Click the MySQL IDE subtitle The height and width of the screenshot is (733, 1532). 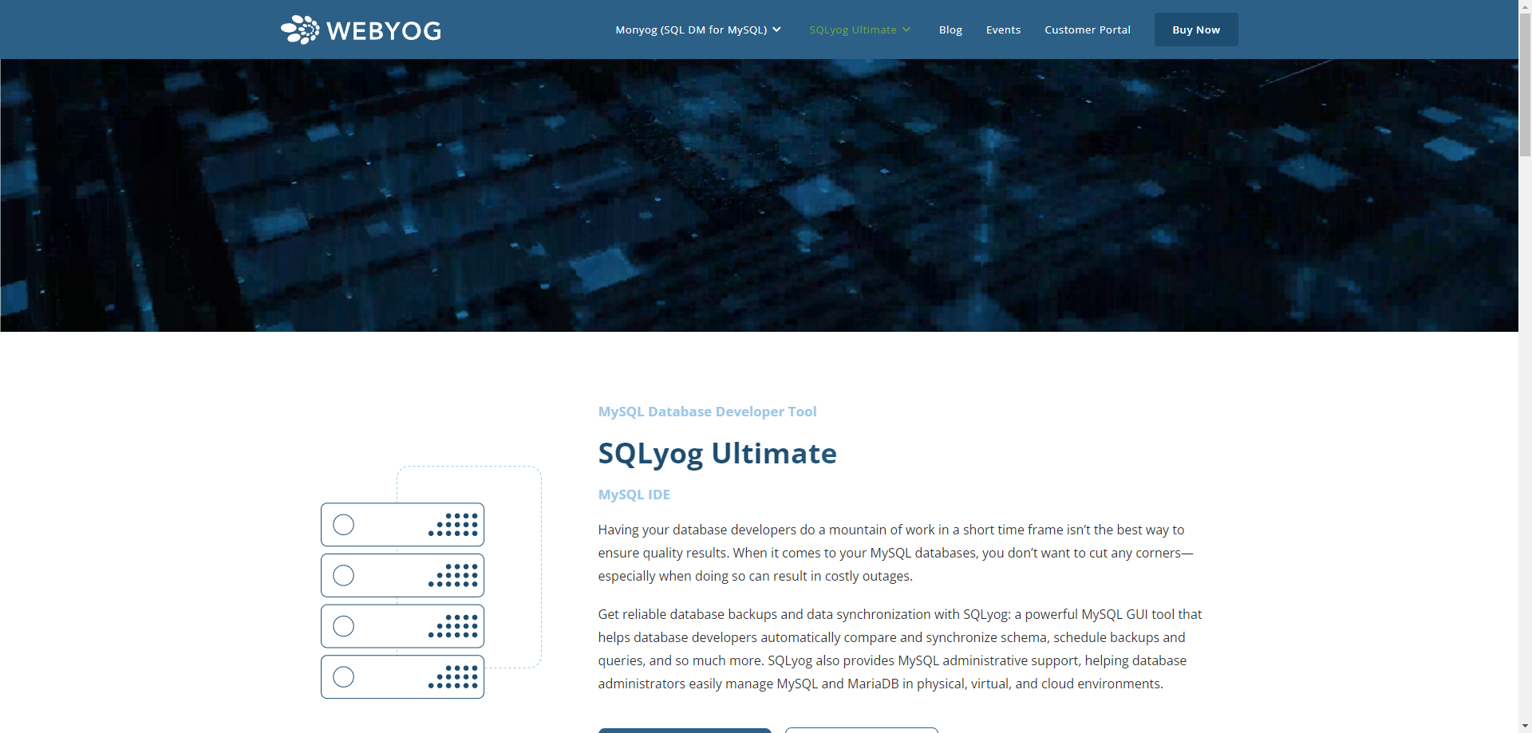634,495
